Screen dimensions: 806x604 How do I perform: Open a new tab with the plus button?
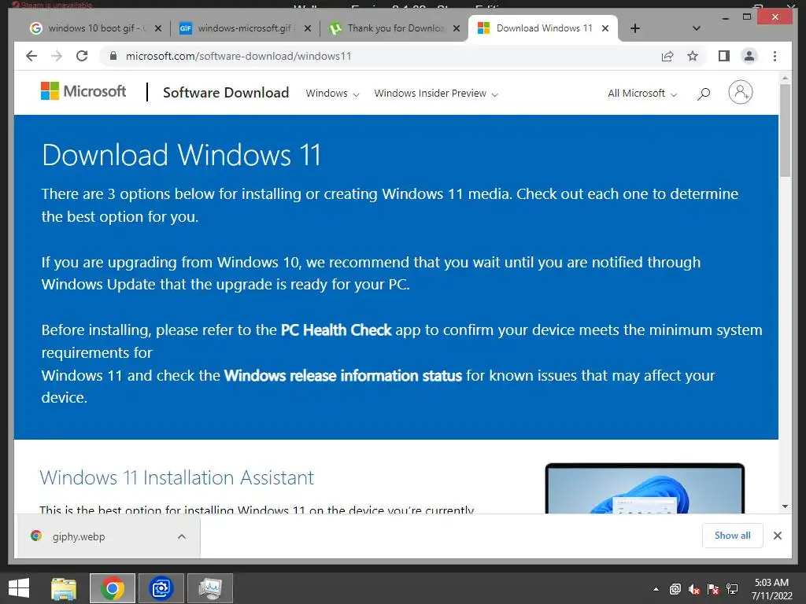pyautogui.click(x=635, y=28)
